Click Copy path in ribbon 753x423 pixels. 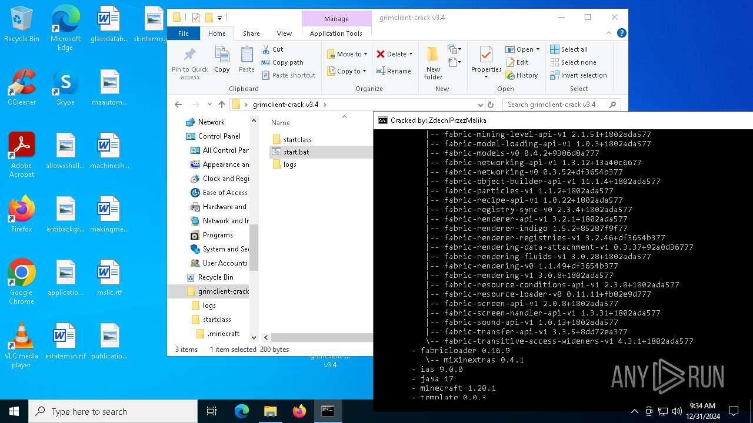click(282, 62)
